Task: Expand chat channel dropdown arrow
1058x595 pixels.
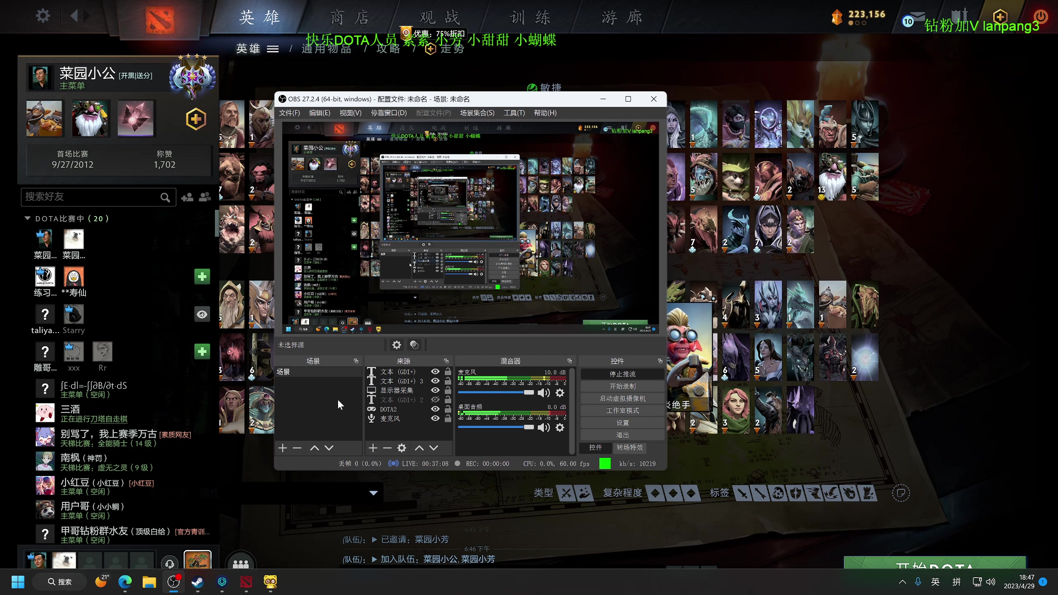Action: [373, 493]
